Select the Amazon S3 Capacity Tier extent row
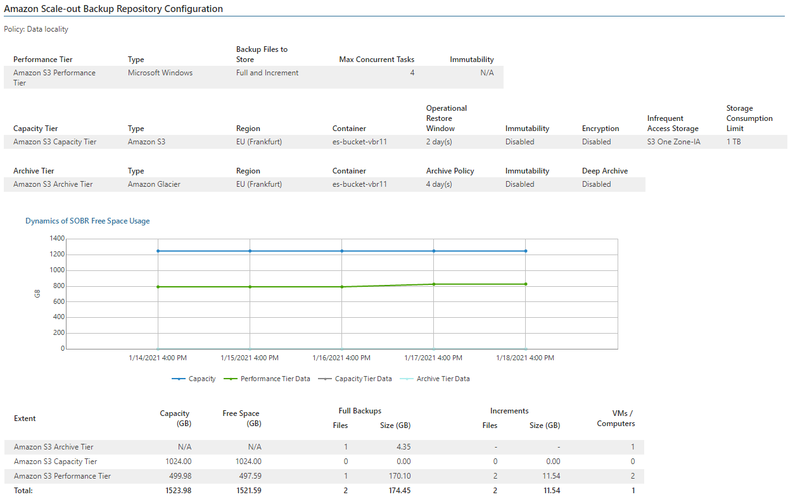This screenshot has height=497, width=788. (55, 462)
